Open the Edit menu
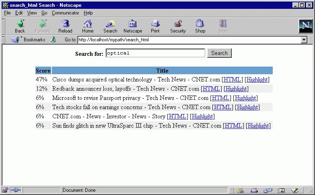 coord(19,13)
